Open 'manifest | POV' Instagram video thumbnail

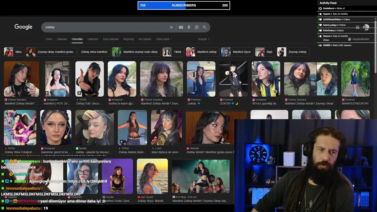[57, 79]
